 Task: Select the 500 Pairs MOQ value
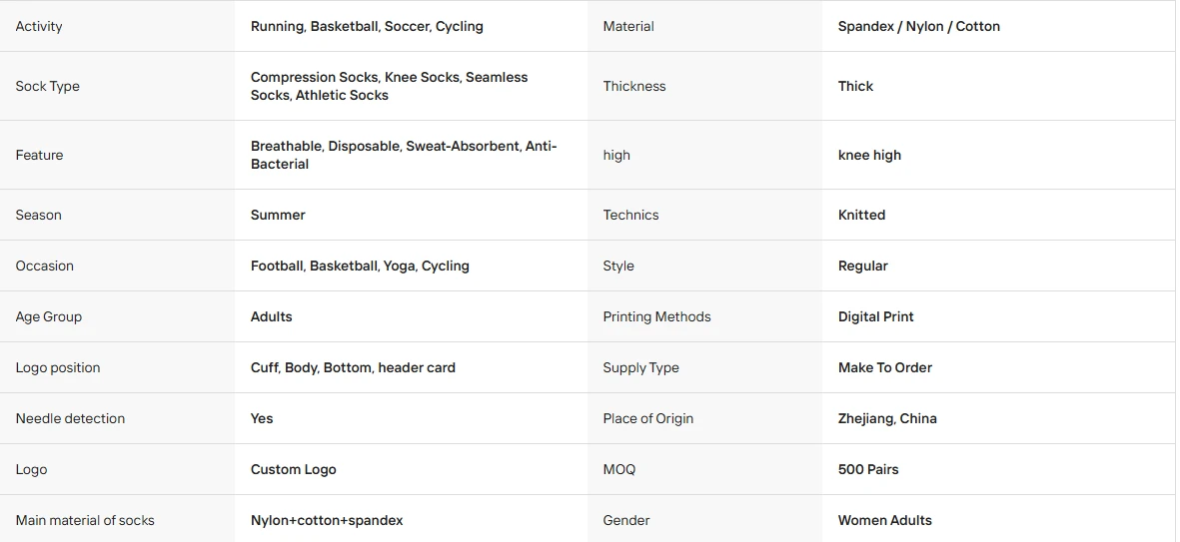pyautogui.click(x=868, y=470)
